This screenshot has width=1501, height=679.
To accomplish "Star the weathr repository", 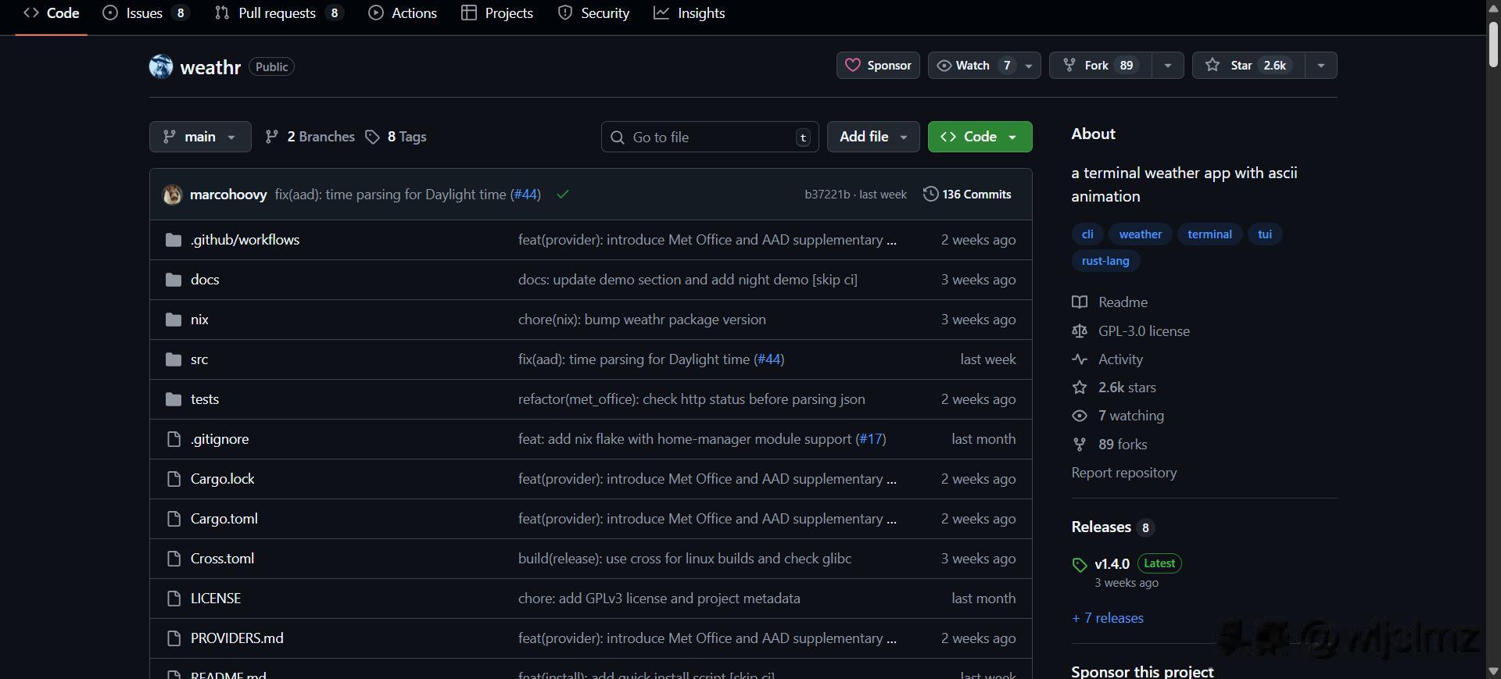I will [1248, 66].
